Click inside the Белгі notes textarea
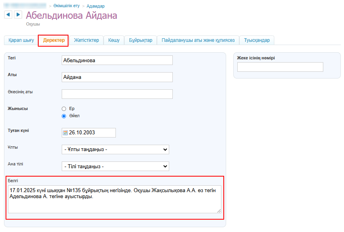Image resolution: width=344 pixels, height=232 pixels. 114,199
